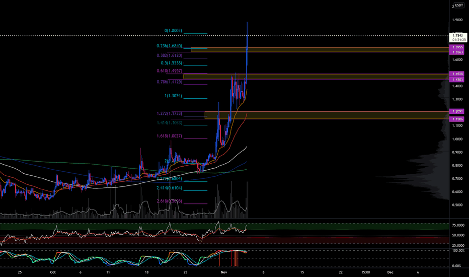Click the Oct date on time axis
The image size is (469, 277).
point(53,272)
